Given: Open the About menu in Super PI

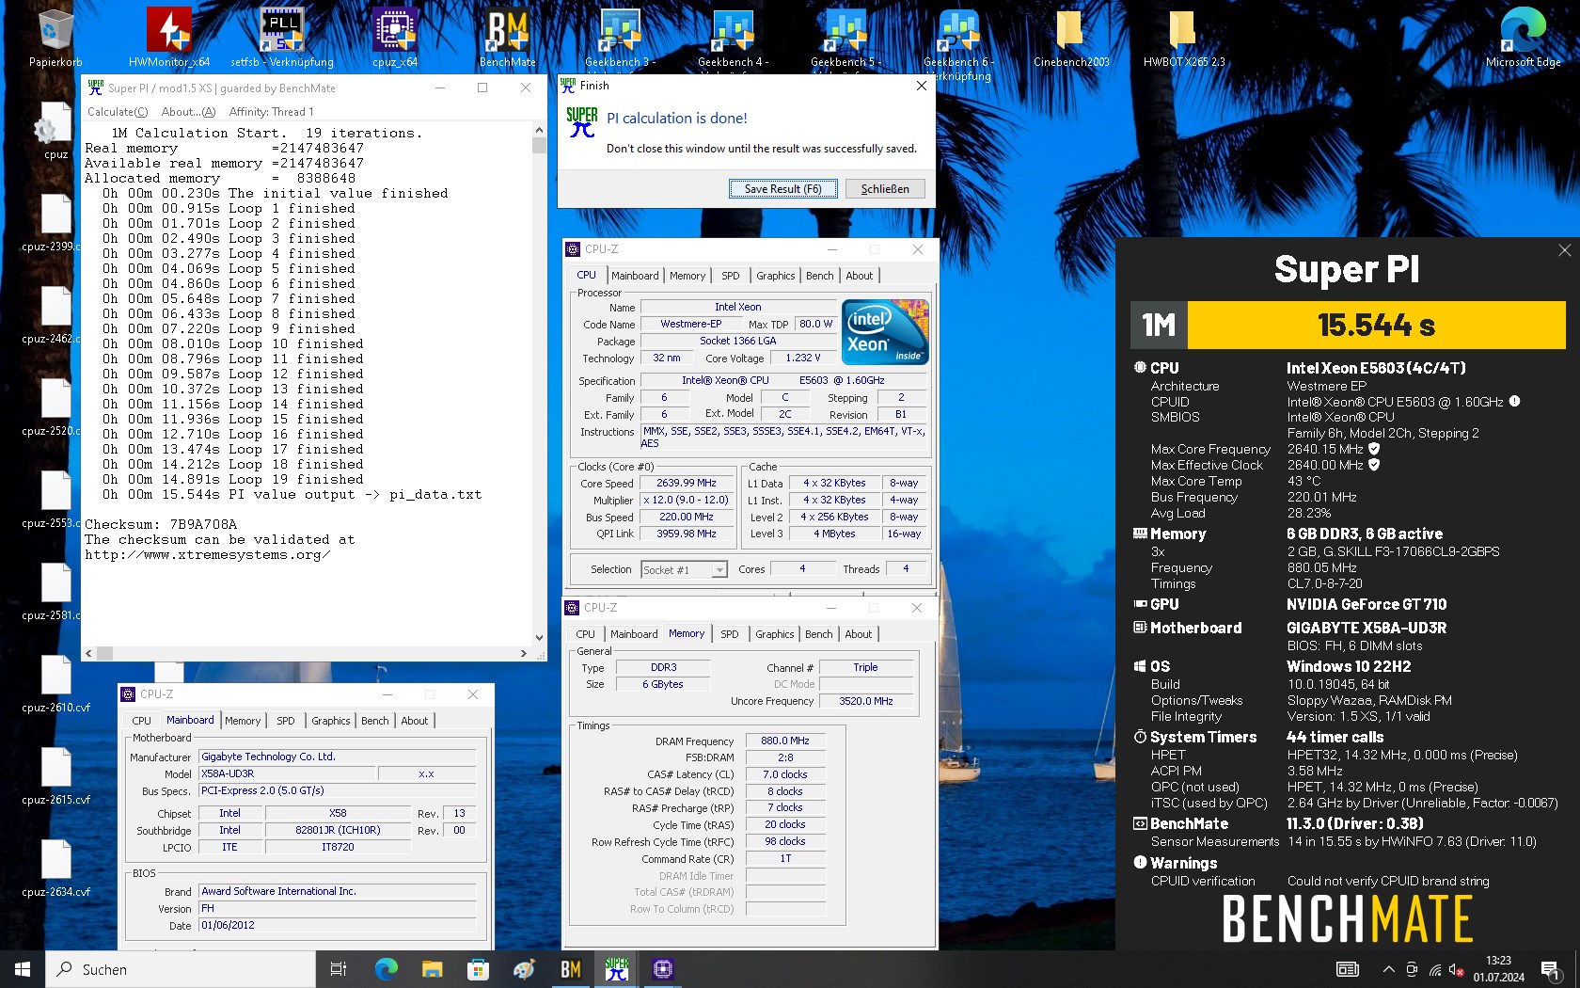Looking at the screenshot, I should (x=188, y=111).
